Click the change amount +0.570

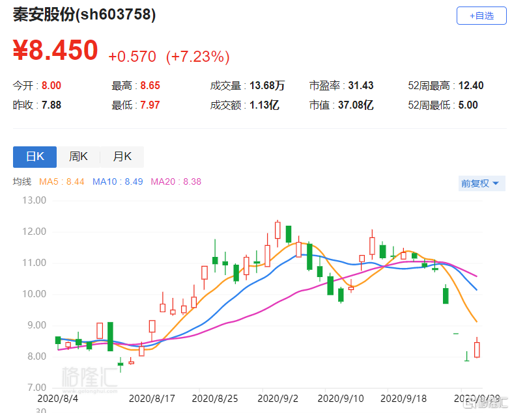(132, 57)
